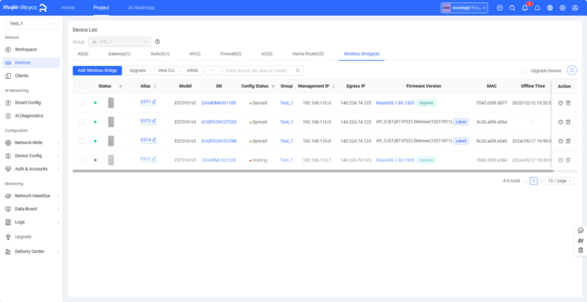Image resolution: width=587 pixels, height=302 pixels.
Task: Filter by Config Status funnel icon
Action: click(x=273, y=86)
